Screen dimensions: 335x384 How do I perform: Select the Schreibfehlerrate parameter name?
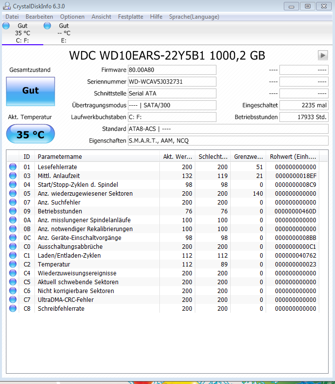point(61,309)
